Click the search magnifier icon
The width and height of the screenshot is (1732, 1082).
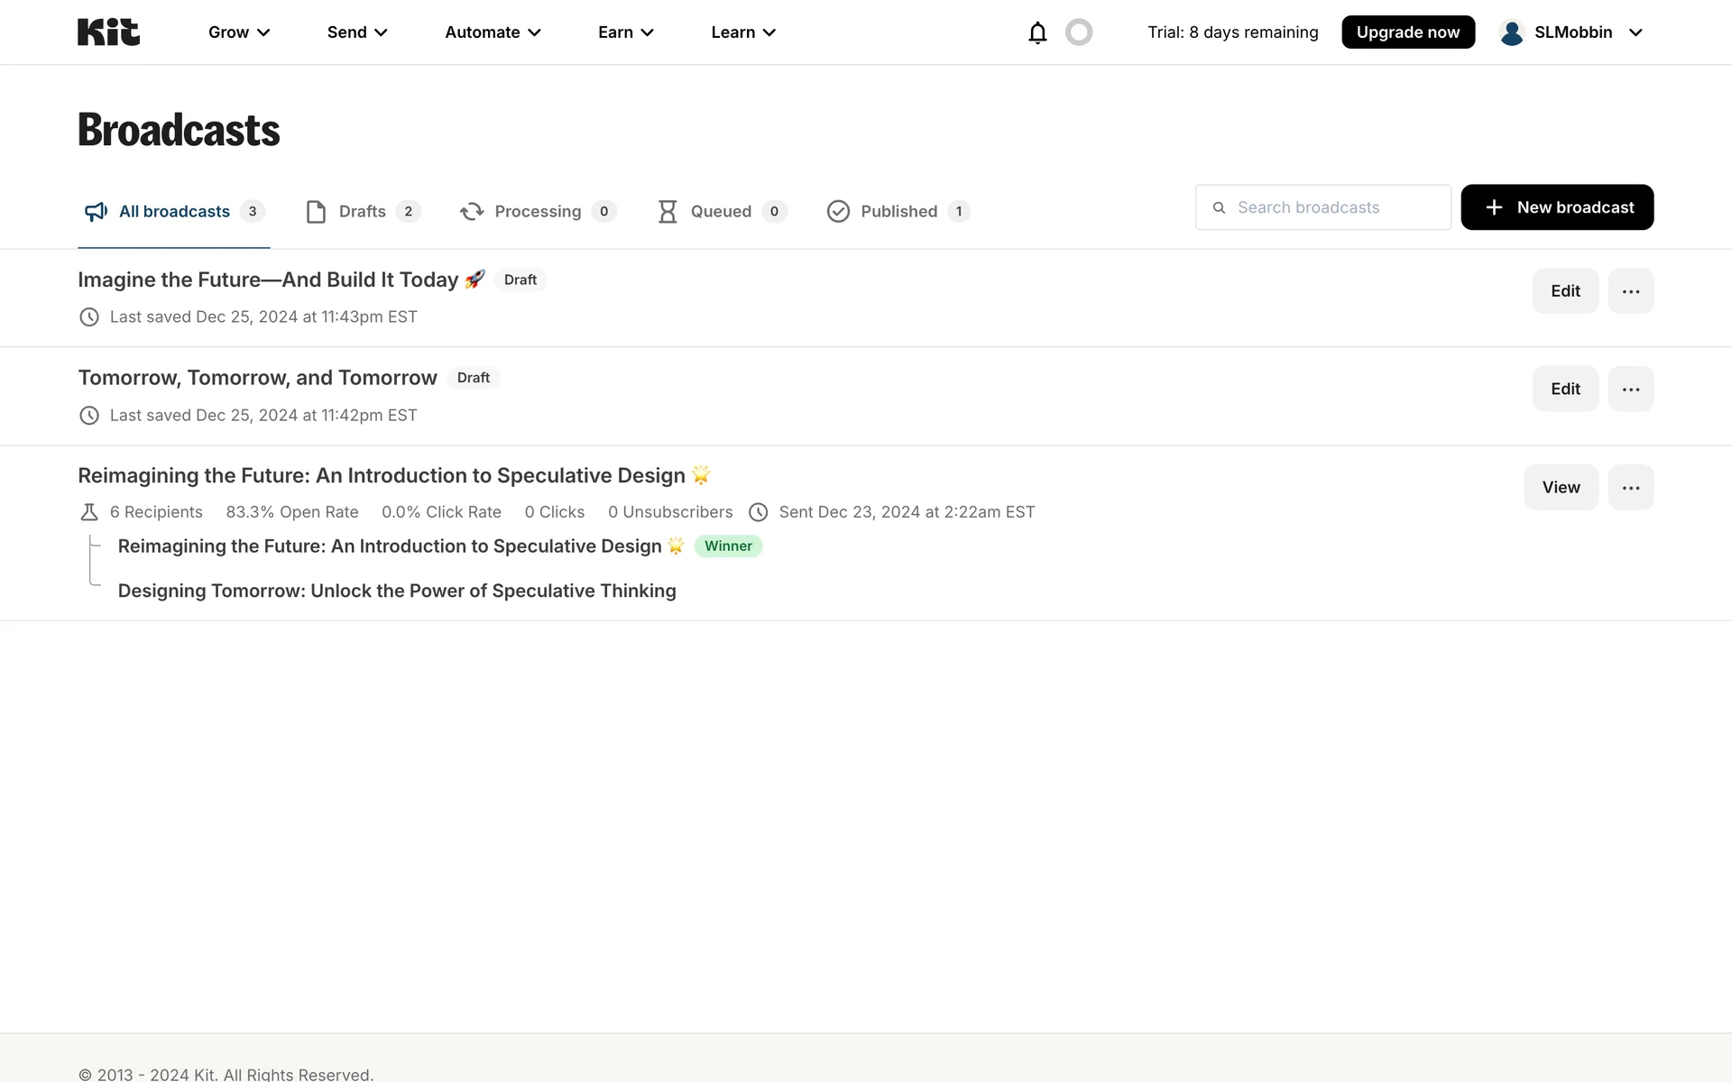(x=1219, y=208)
